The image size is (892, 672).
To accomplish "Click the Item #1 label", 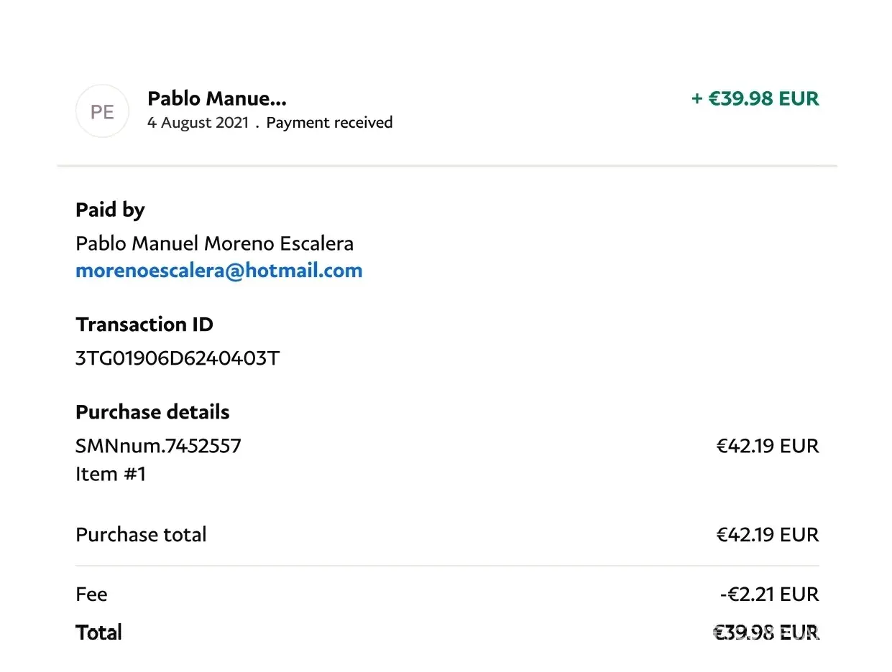I will coord(111,474).
